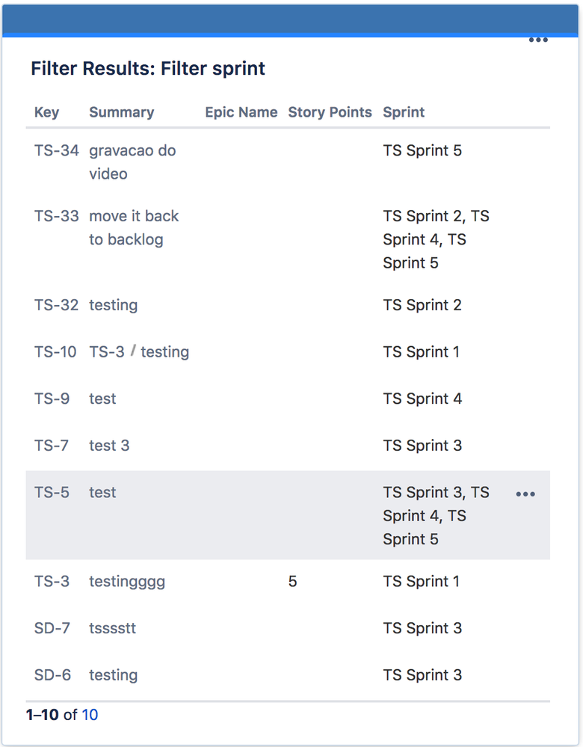Open issue SD-6
The width and height of the screenshot is (583, 747).
tap(52, 674)
